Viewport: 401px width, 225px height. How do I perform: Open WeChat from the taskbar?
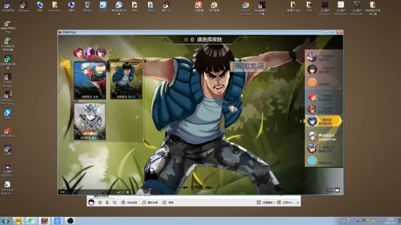(32, 220)
